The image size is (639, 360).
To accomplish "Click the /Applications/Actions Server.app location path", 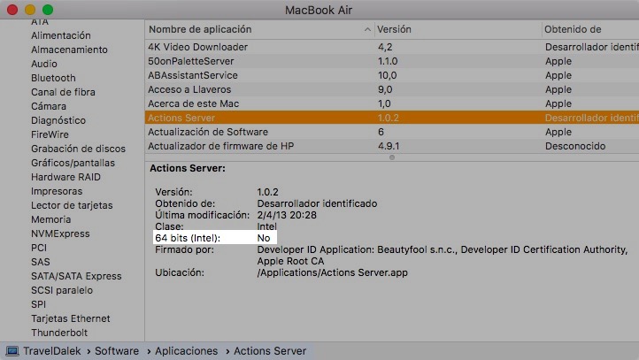I will pyautogui.click(x=332, y=272).
